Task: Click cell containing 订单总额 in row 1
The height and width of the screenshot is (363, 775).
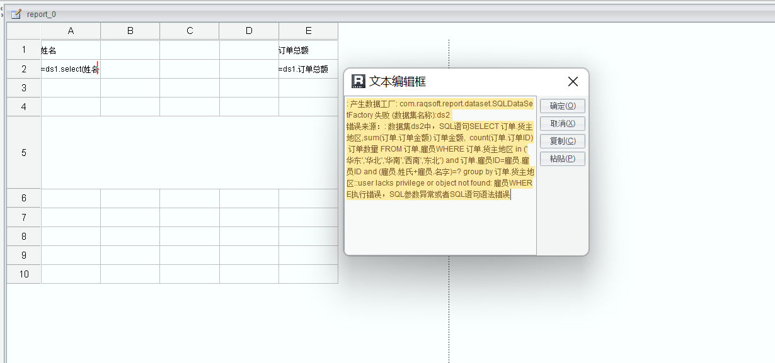Action: pos(308,50)
